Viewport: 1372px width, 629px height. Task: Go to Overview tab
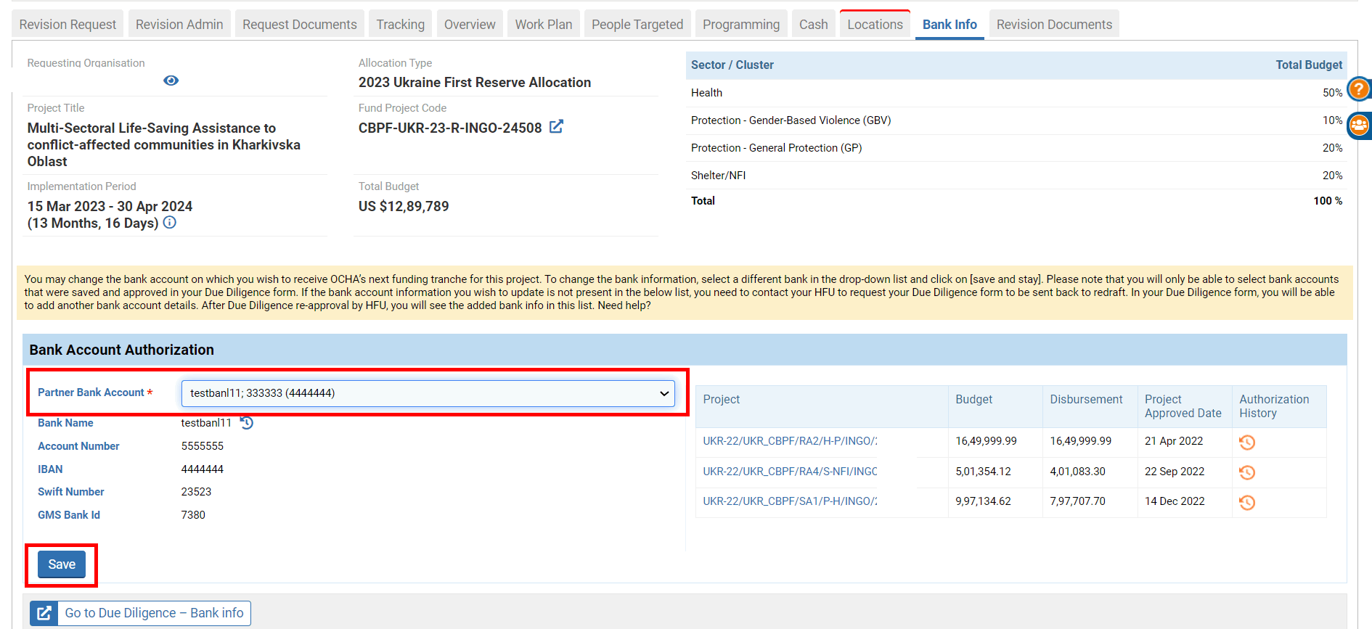click(470, 25)
